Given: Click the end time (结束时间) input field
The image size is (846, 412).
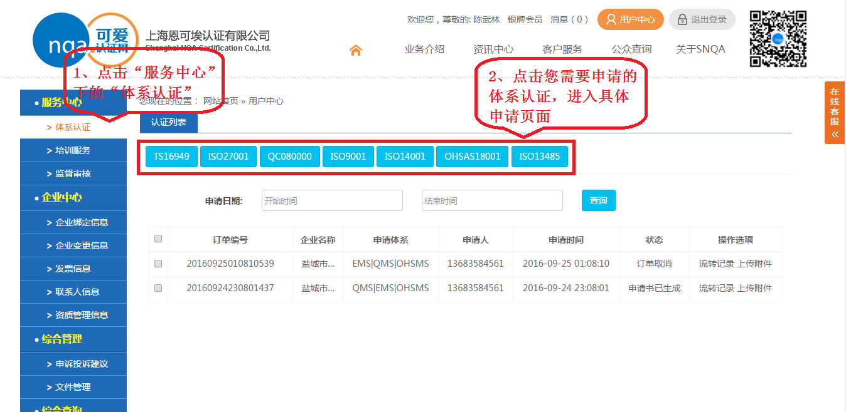Looking at the screenshot, I should pos(492,200).
